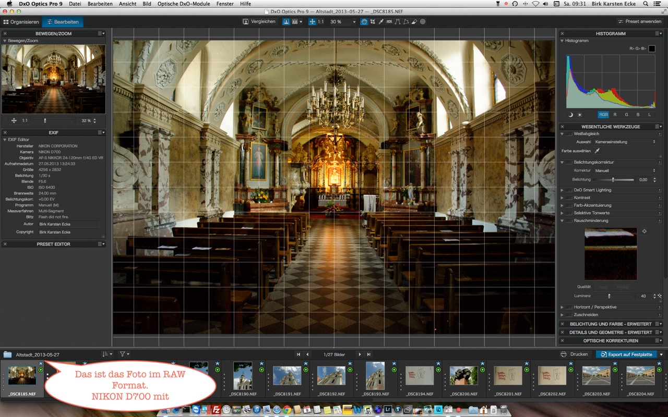Click the fit-to-screen zoom icon in toolbar

[312, 22]
